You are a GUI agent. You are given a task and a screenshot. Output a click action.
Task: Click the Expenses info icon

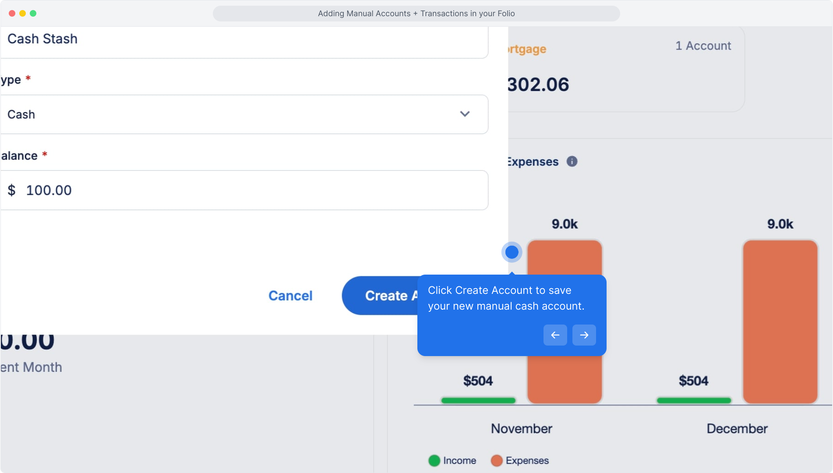(x=572, y=162)
